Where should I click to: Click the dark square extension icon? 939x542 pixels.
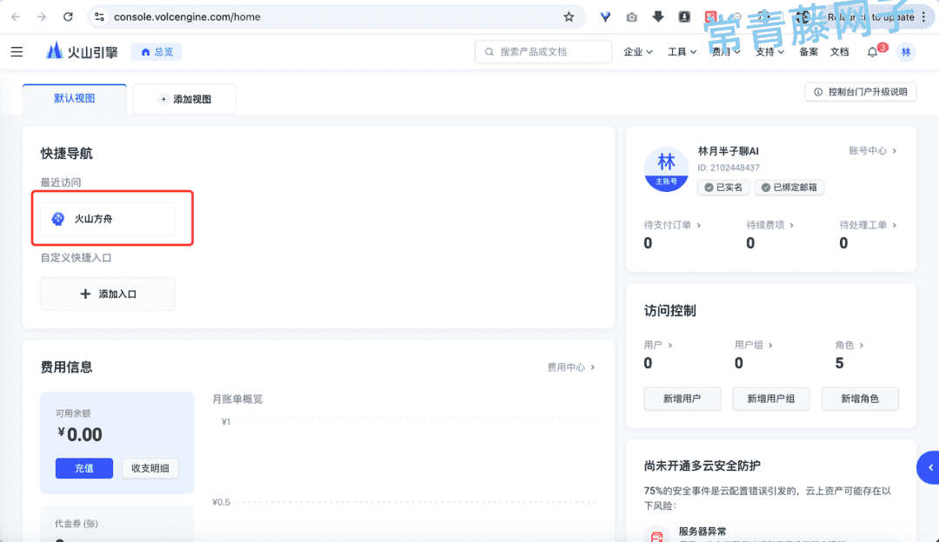click(x=684, y=17)
